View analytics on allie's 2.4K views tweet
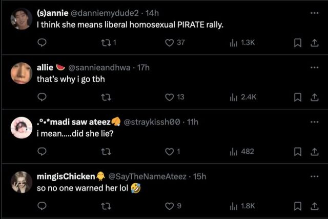 [x=234, y=97]
